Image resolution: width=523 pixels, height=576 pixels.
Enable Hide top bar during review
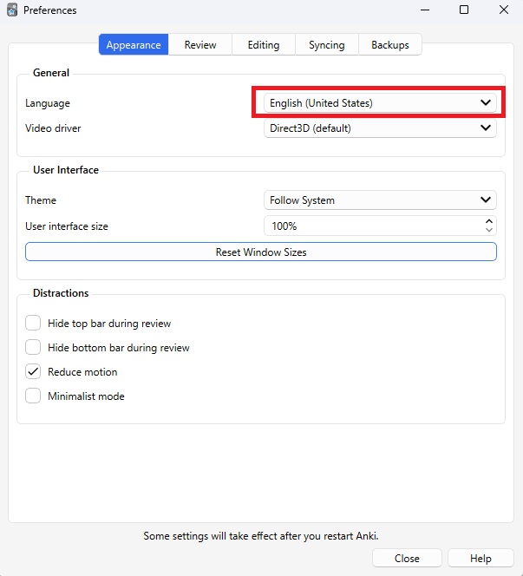[x=33, y=324]
